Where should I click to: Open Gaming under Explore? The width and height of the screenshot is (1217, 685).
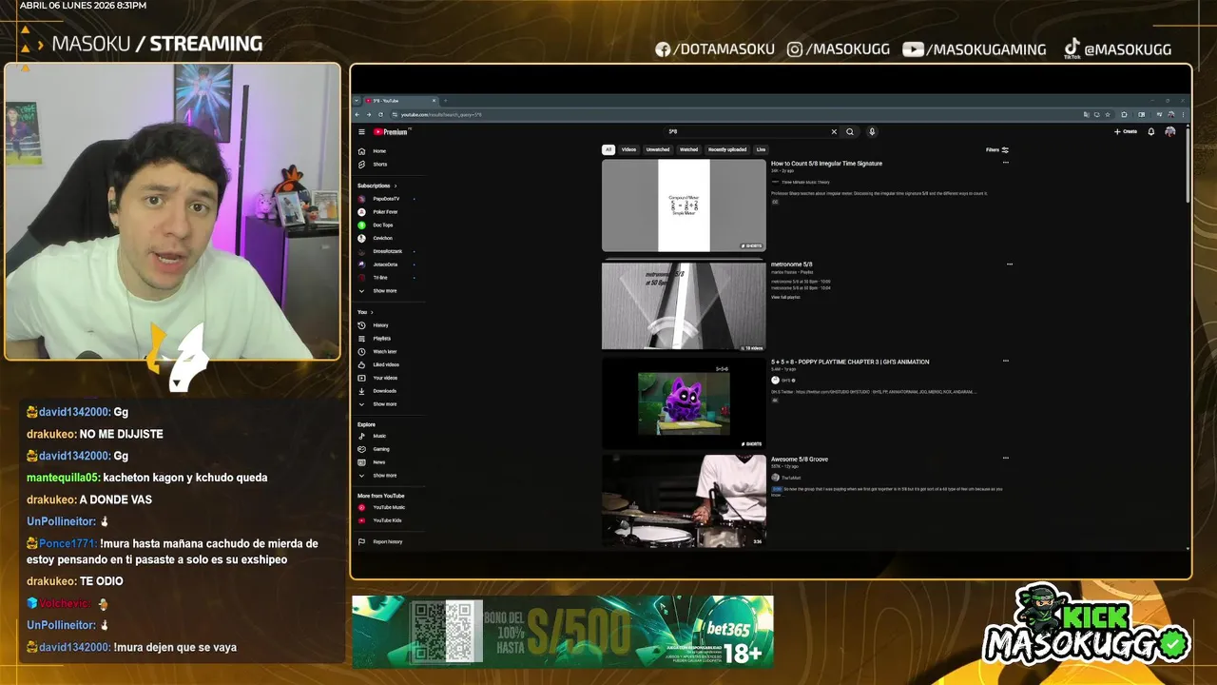click(x=380, y=449)
